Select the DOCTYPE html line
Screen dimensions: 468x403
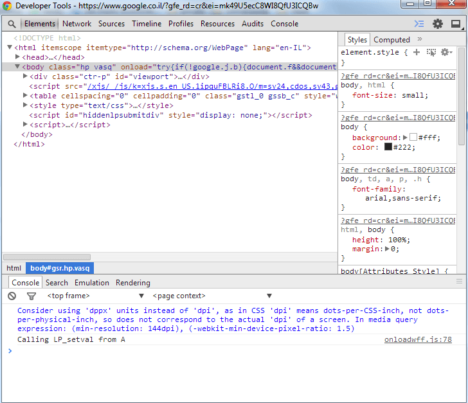tap(47, 38)
